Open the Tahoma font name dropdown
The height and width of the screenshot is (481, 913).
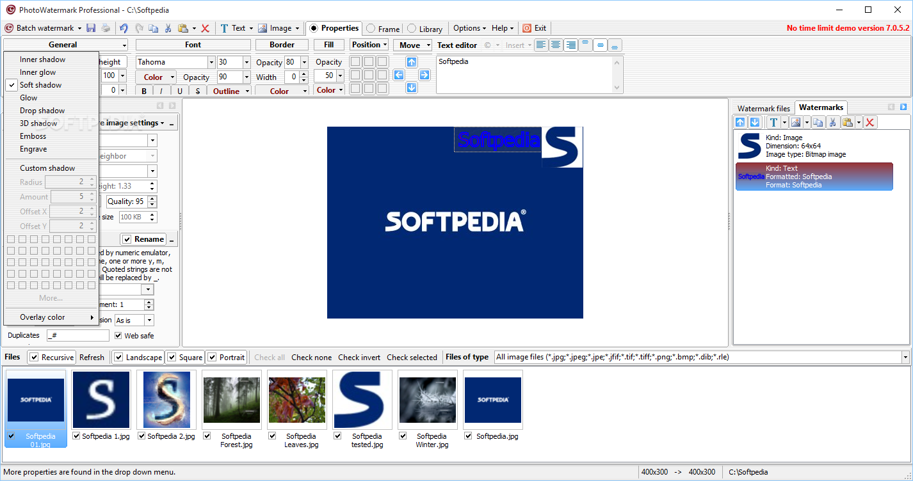(211, 62)
